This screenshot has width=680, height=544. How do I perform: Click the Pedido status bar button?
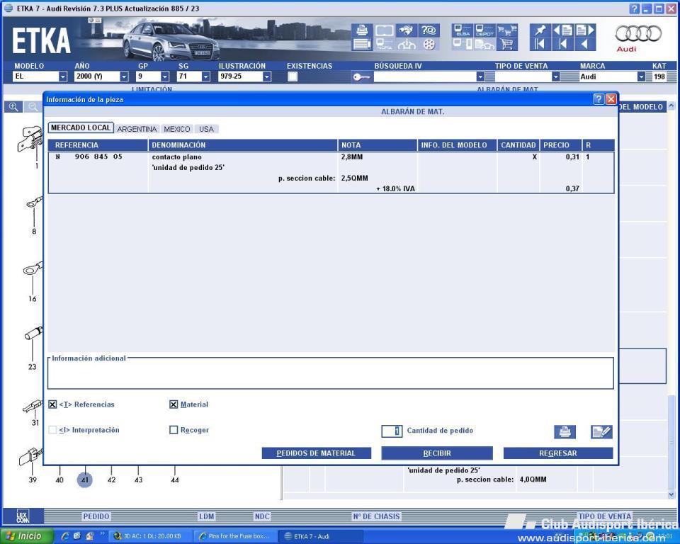[96, 516]
